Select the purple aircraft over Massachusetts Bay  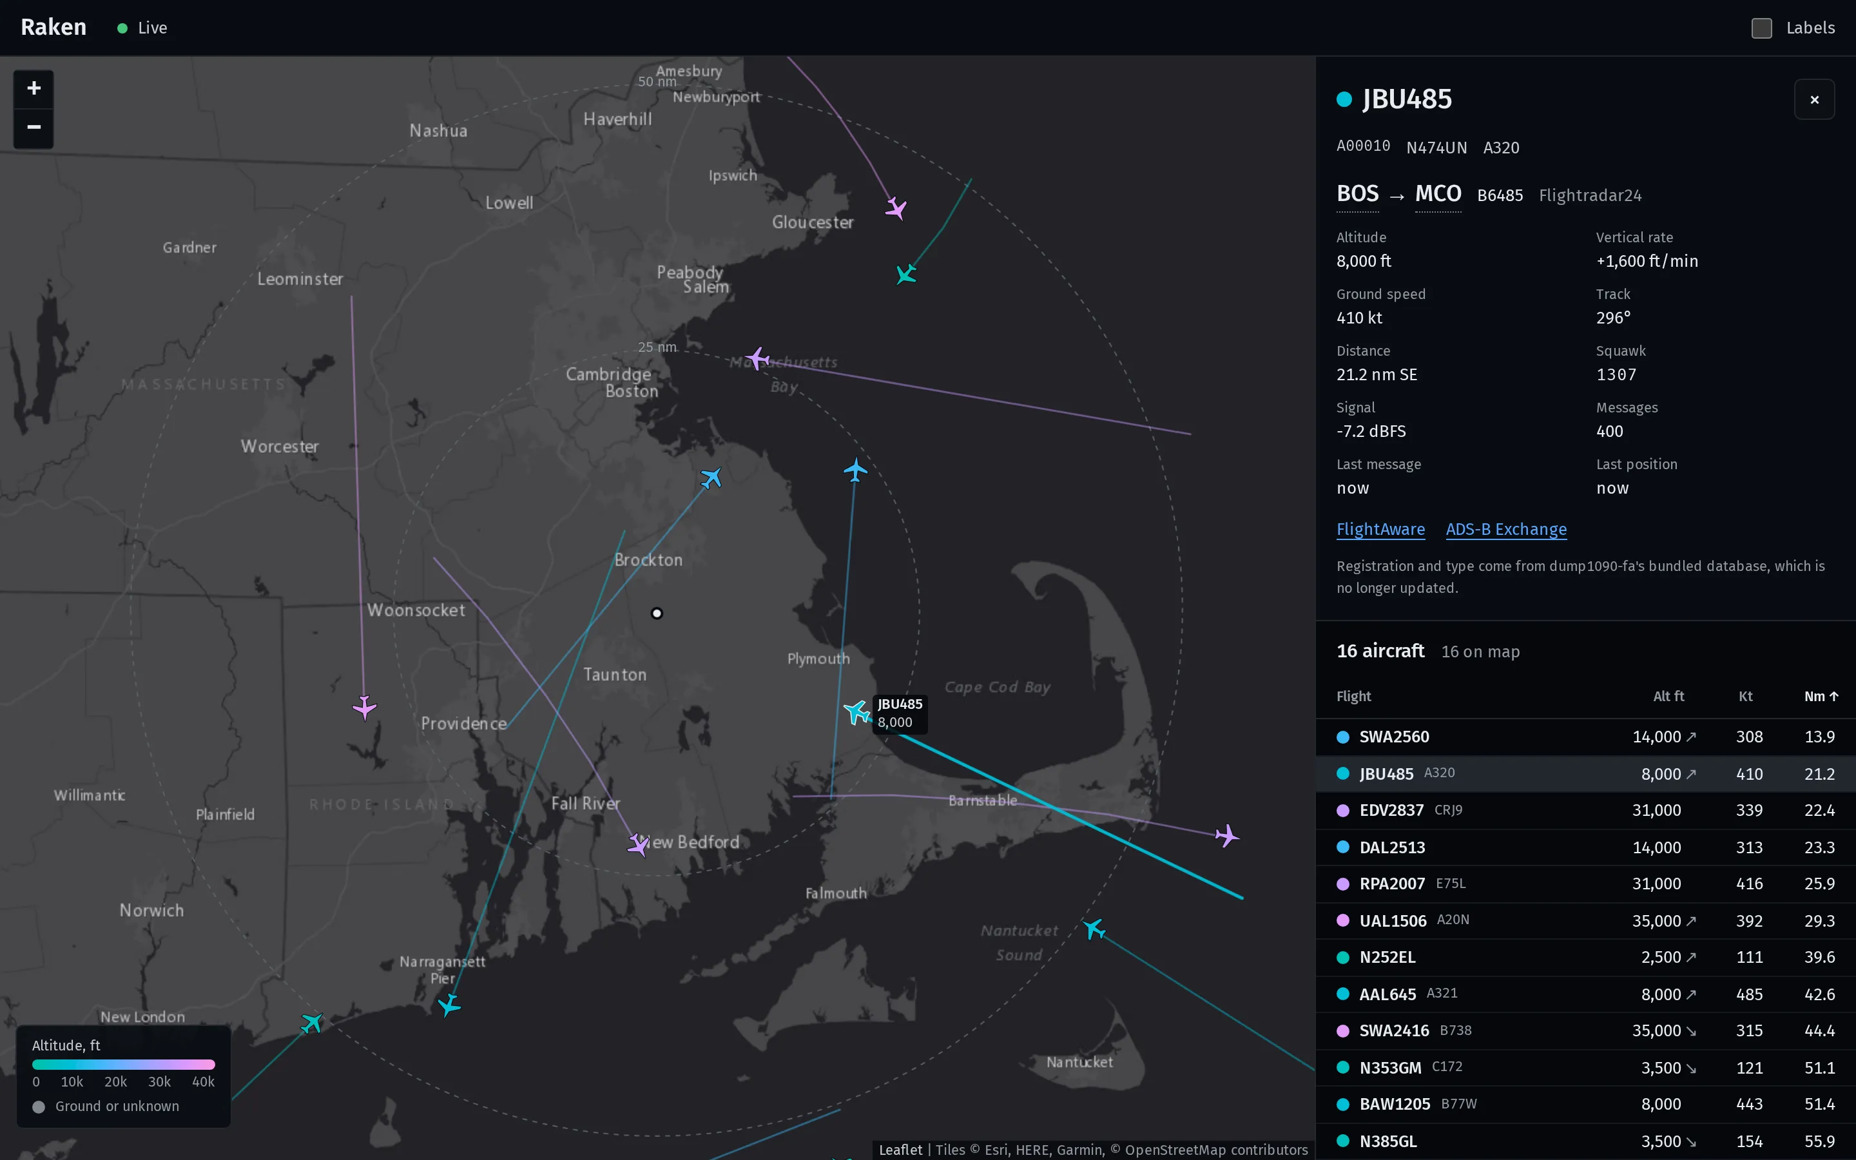(758, 358)
